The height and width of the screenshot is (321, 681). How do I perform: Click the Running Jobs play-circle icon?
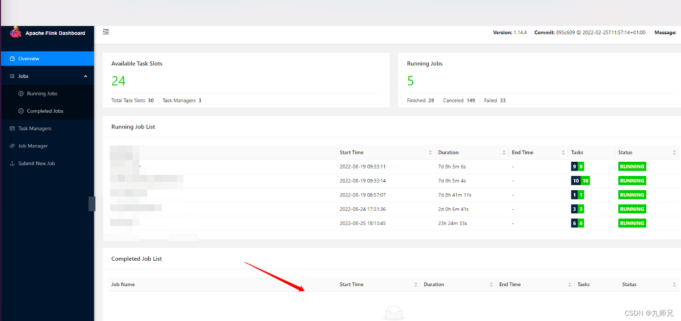pyautogui.click(x=21, y=94)
